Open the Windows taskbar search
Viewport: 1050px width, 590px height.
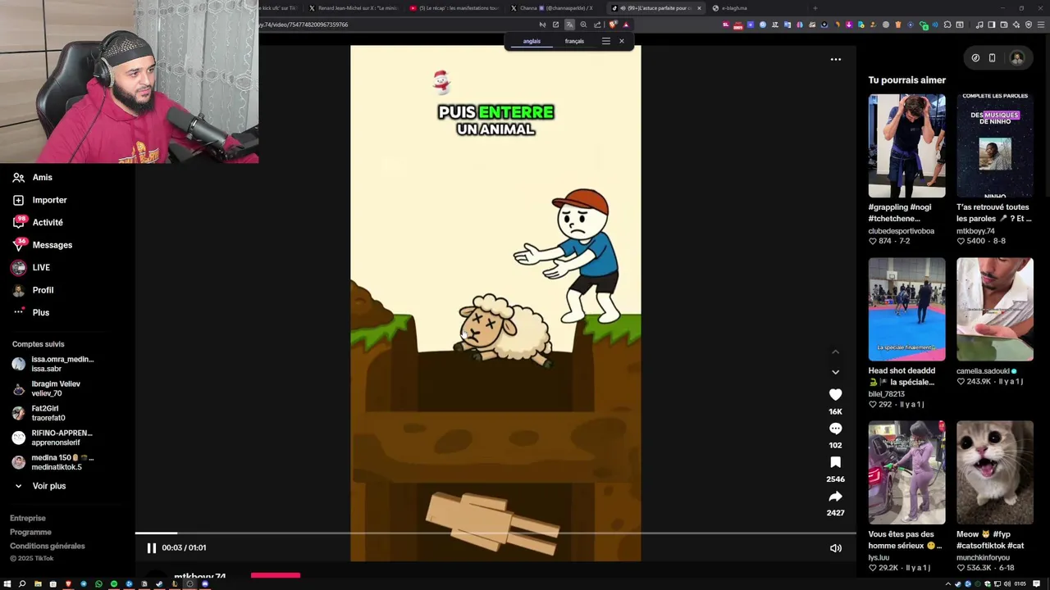click(x=22, y=584)
